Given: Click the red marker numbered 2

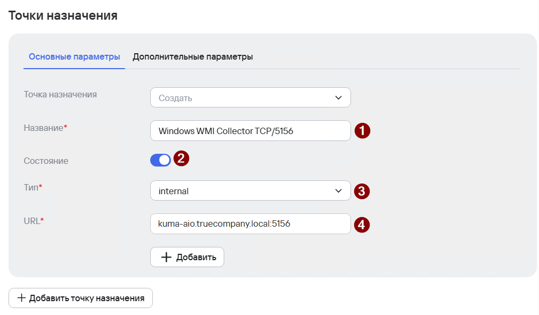Looking at the screenshot, I should coord(181,159).
